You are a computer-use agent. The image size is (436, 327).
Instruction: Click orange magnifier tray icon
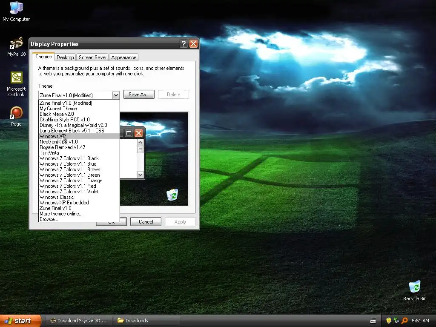coord(404,321)
